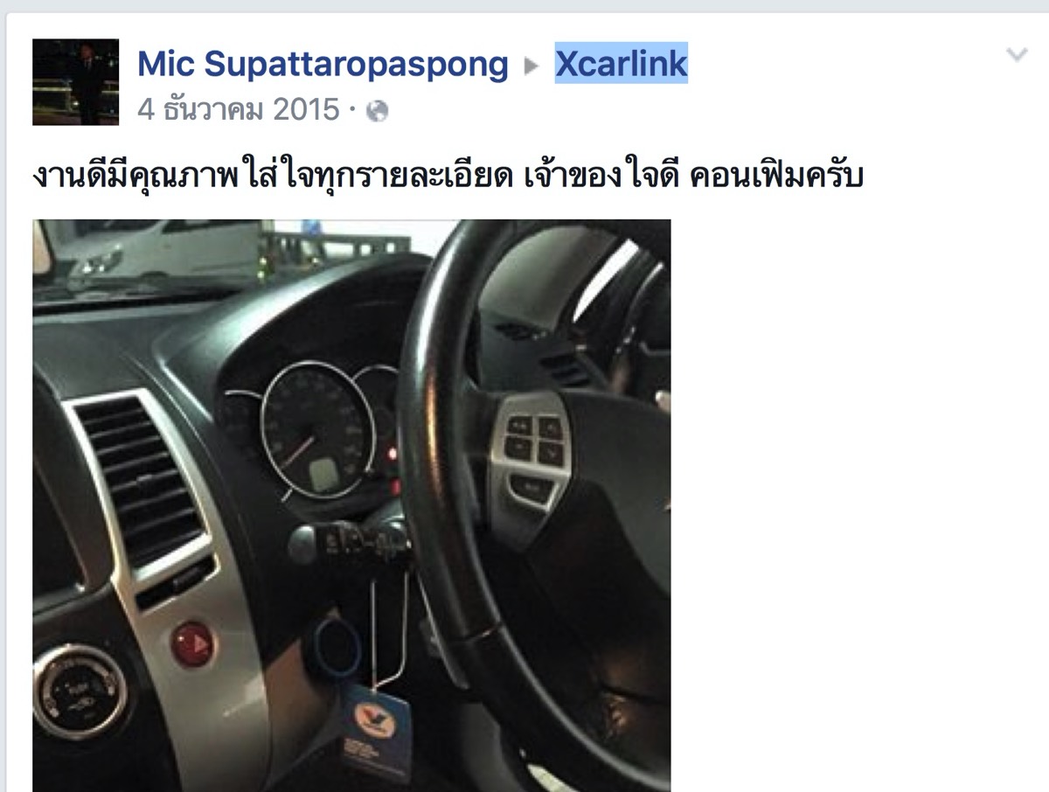Click the Thai review text of the post
Image resolution: width=1049 pixels, height=792 pixels.
tap(448, 177)
